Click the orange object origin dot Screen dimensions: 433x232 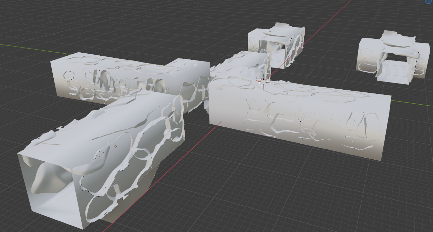point(116,147)
